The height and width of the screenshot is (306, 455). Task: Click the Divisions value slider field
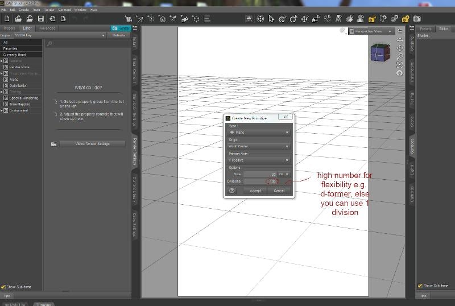pos(260,181)
